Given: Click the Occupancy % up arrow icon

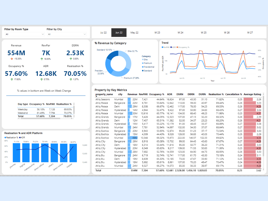Looking at the screenshot, I should (12, 79).
